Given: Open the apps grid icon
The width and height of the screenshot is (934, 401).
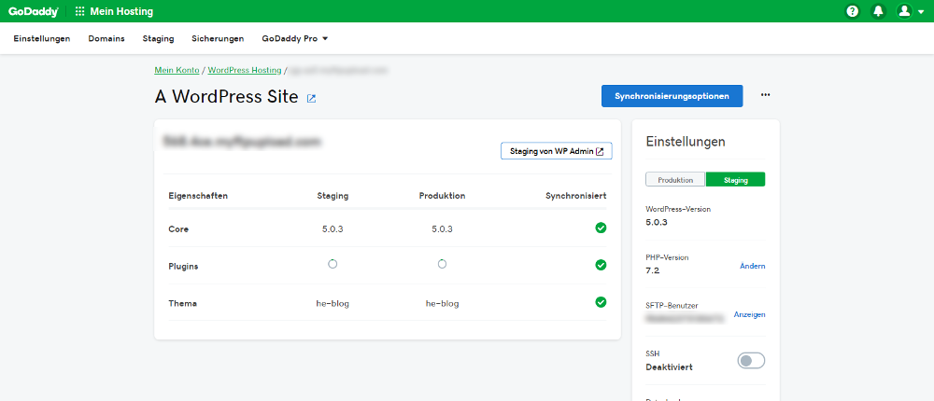Looking at the screenshot, I should click(79, 11).
